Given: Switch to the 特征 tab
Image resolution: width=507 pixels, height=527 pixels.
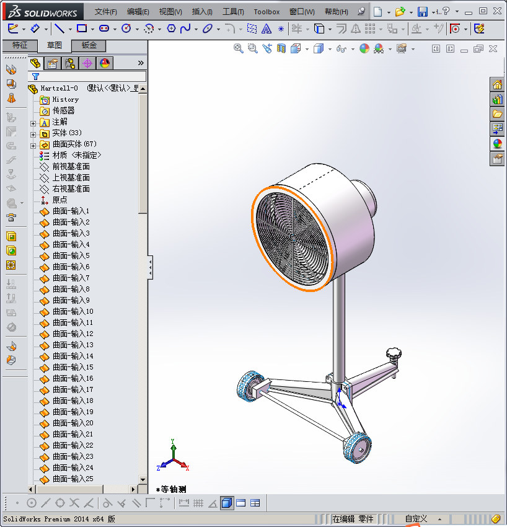Looking at the screenshot, I should (x=20, y=45).
